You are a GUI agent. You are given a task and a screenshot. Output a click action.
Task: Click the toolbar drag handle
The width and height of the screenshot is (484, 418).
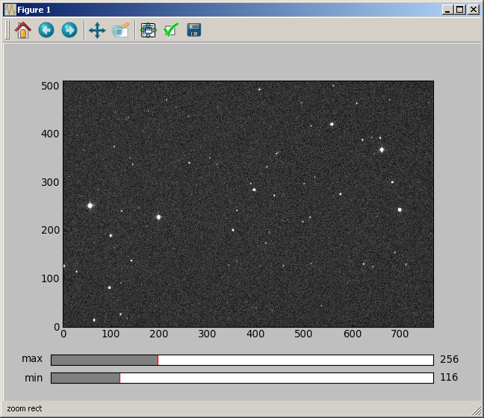[7, 30]
